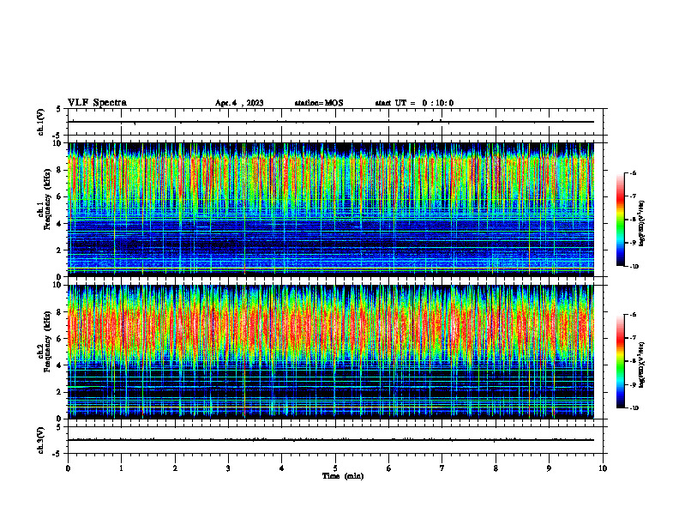Click the "start UT = 0:10:0" header text
The height and width of the screenshot is (525, 679).
click(414, 103)
